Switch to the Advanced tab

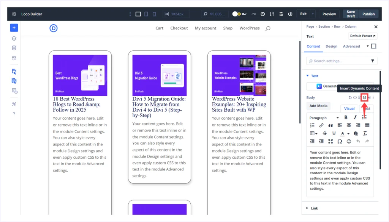click(x=351, y=46)
